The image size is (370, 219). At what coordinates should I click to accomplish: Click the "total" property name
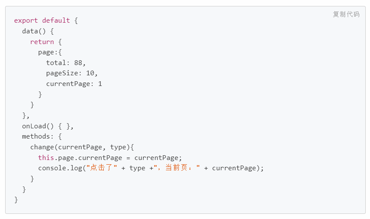(x=56, y=63)
